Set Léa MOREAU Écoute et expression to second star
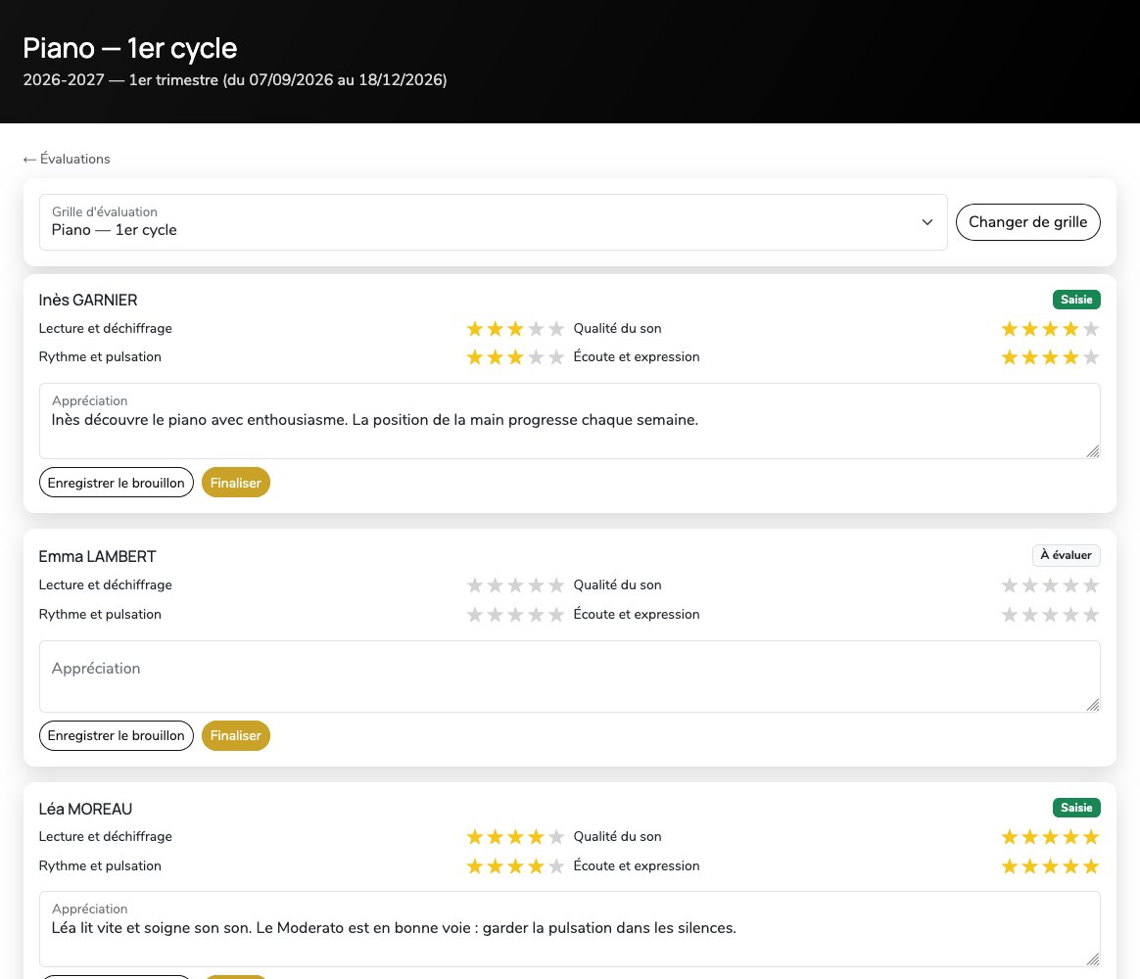Screen dimensions: 1140x979 [x=1029, y=866]
